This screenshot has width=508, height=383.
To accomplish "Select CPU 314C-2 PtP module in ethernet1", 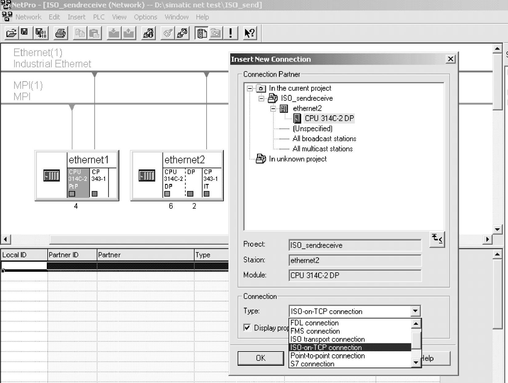I will [78, 182].
